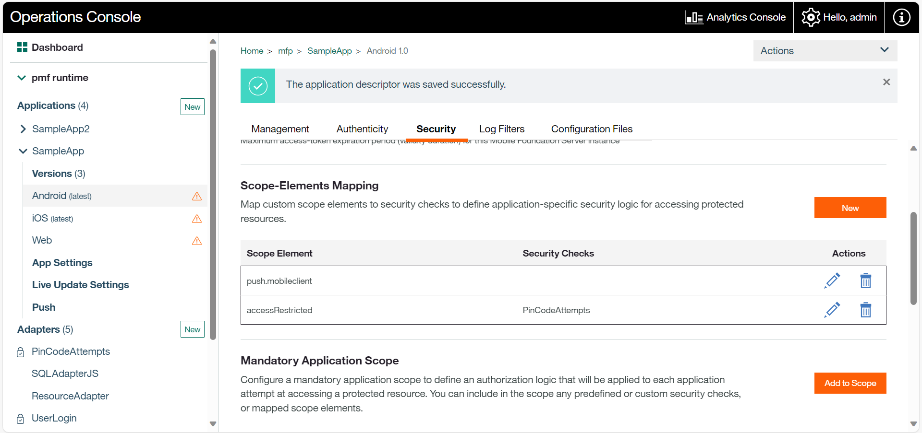
Task: Collapse the pmf runtime section
Action: tap(22, 78)
